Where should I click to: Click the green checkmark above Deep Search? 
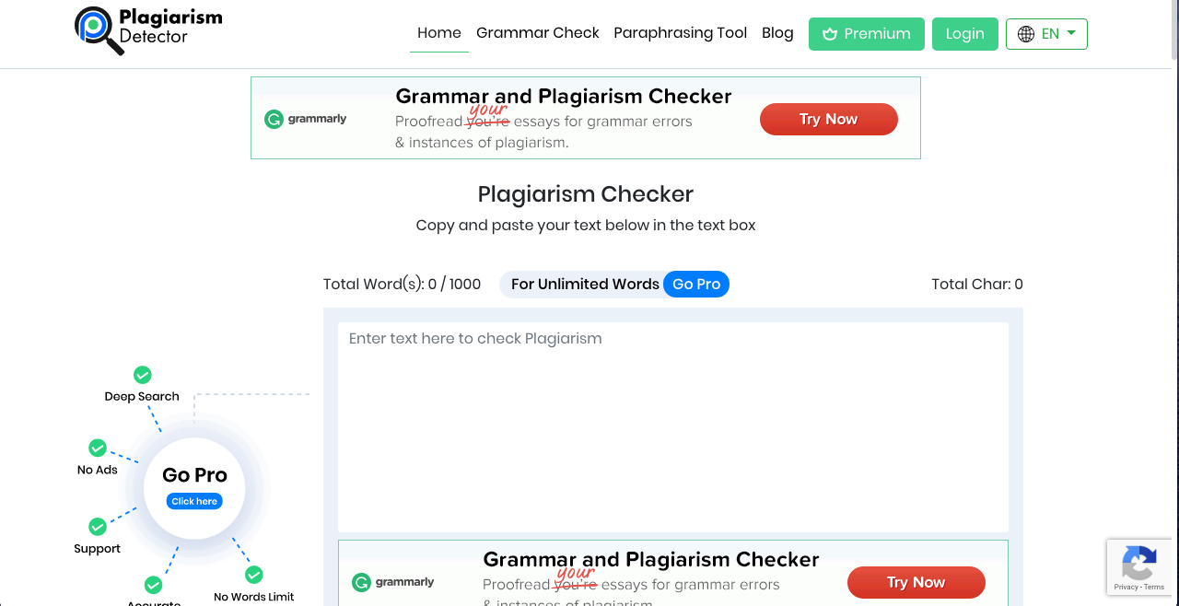pos(143,375)
